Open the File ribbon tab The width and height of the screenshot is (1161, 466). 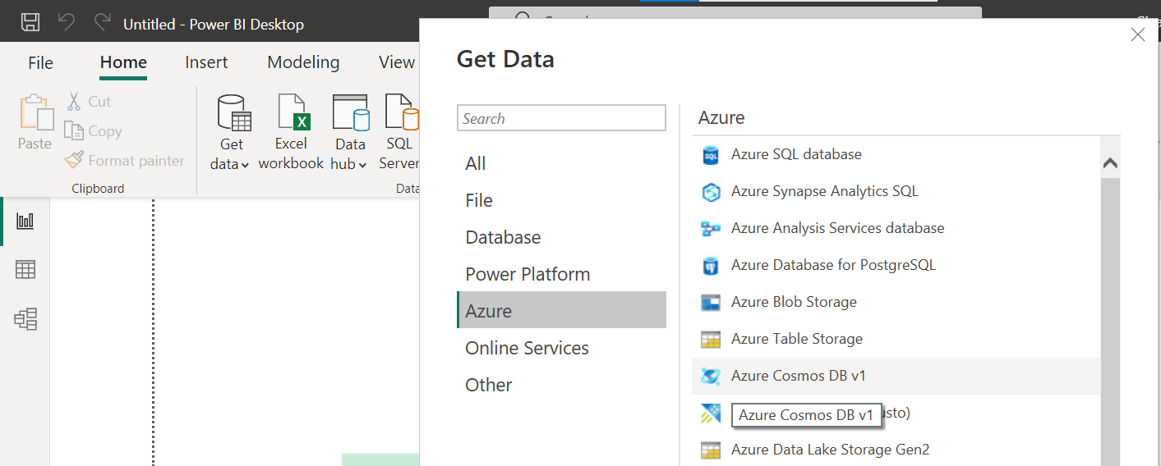point(40,62)
